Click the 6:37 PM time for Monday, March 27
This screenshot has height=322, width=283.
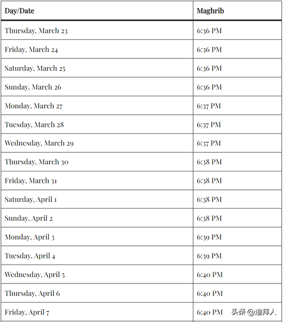click(209, 106)
